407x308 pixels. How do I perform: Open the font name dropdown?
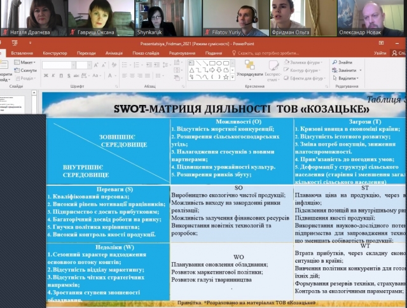(x=74, y=65)
